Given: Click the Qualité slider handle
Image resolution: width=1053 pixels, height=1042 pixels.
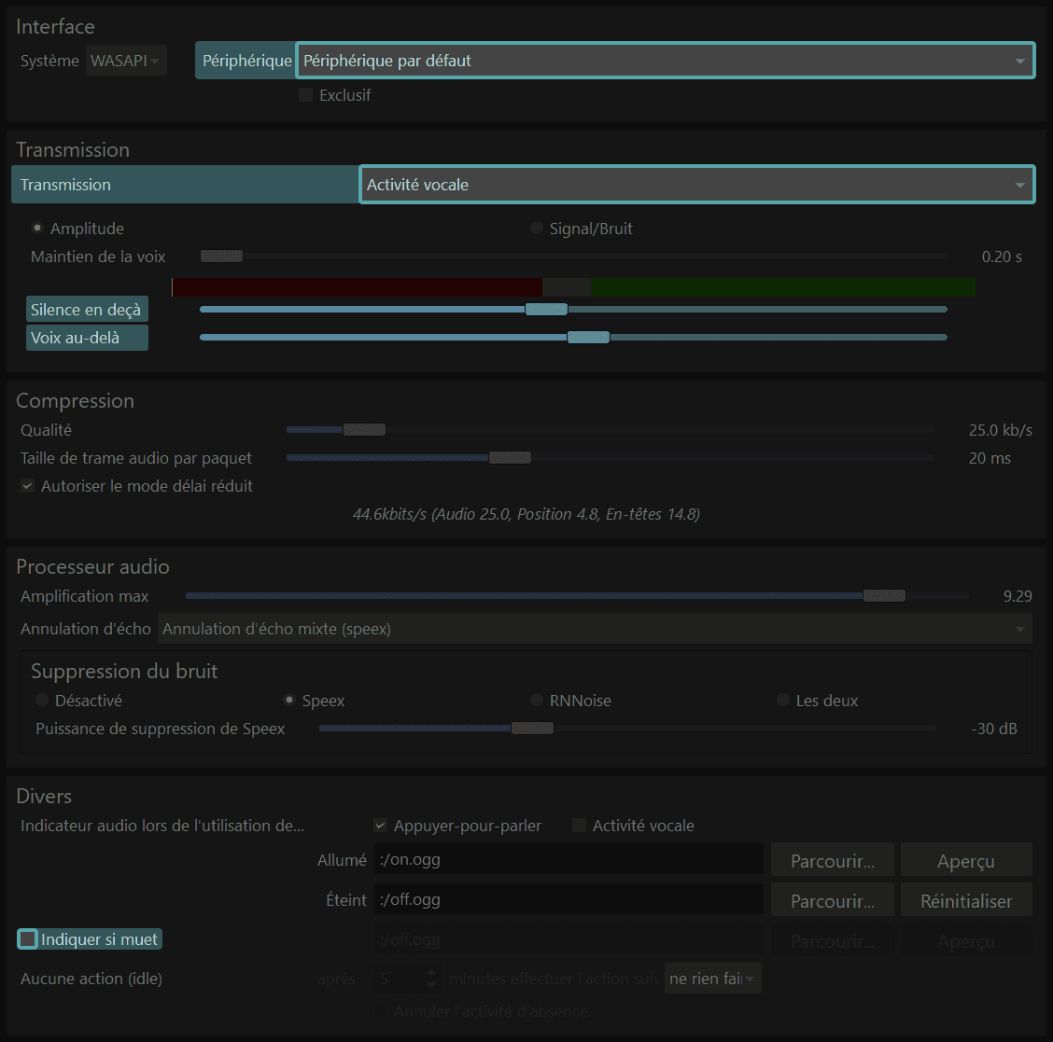Looking at the screenshot, I should 364,430.
